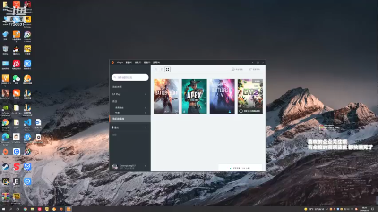The image size is (378, 212).
Task: Click download icon on Apex Legends tile
Action: [184, 112]
